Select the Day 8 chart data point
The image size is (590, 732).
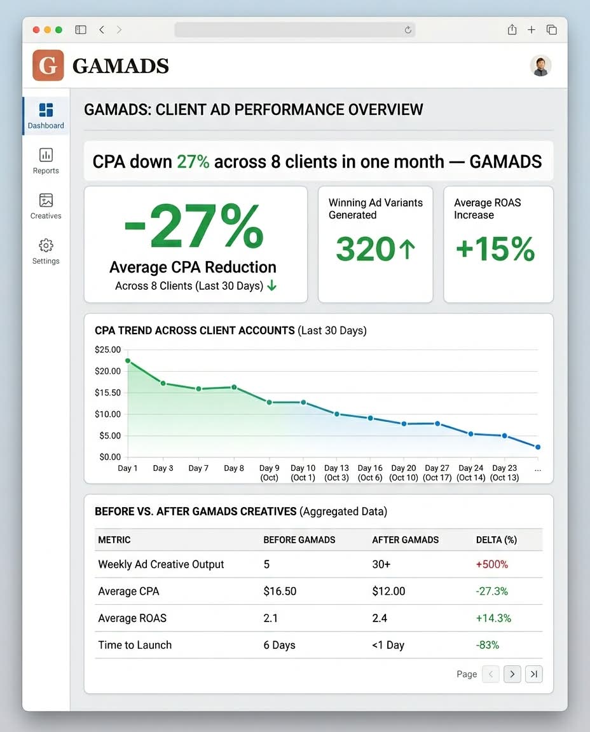pyautogui.click(x=234, y=388)
